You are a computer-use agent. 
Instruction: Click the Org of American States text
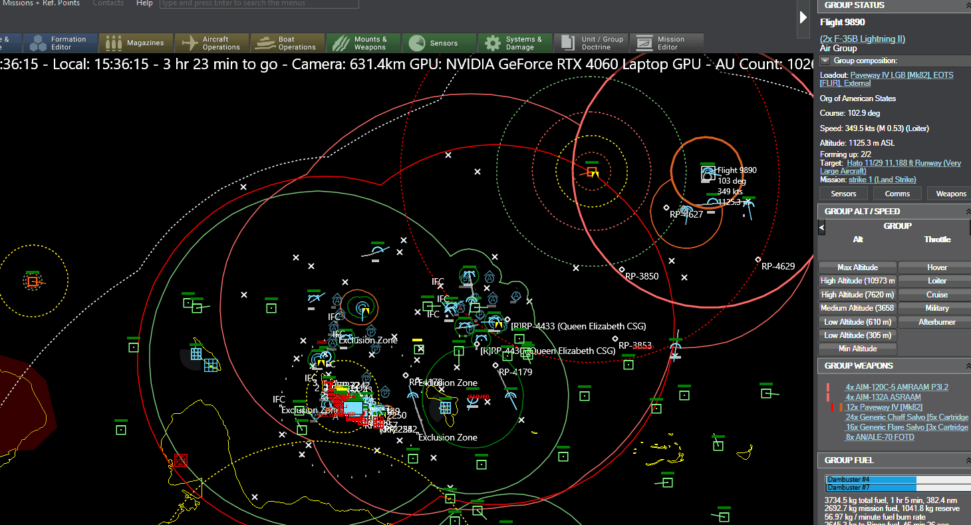[858, 98]
